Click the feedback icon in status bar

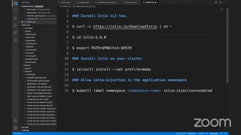(x=221, y=133)
